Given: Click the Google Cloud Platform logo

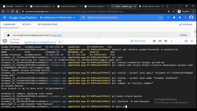Looking at the screenshot, I should pyautogui.click(x=23, y=18).
